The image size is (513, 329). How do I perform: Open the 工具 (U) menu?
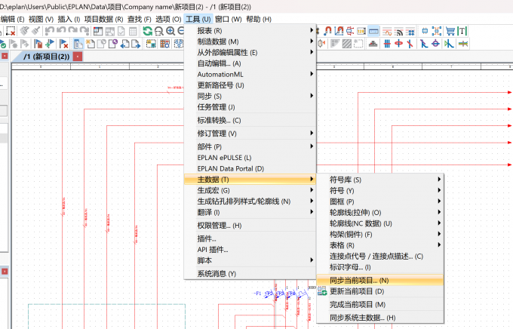pos(198,20)
